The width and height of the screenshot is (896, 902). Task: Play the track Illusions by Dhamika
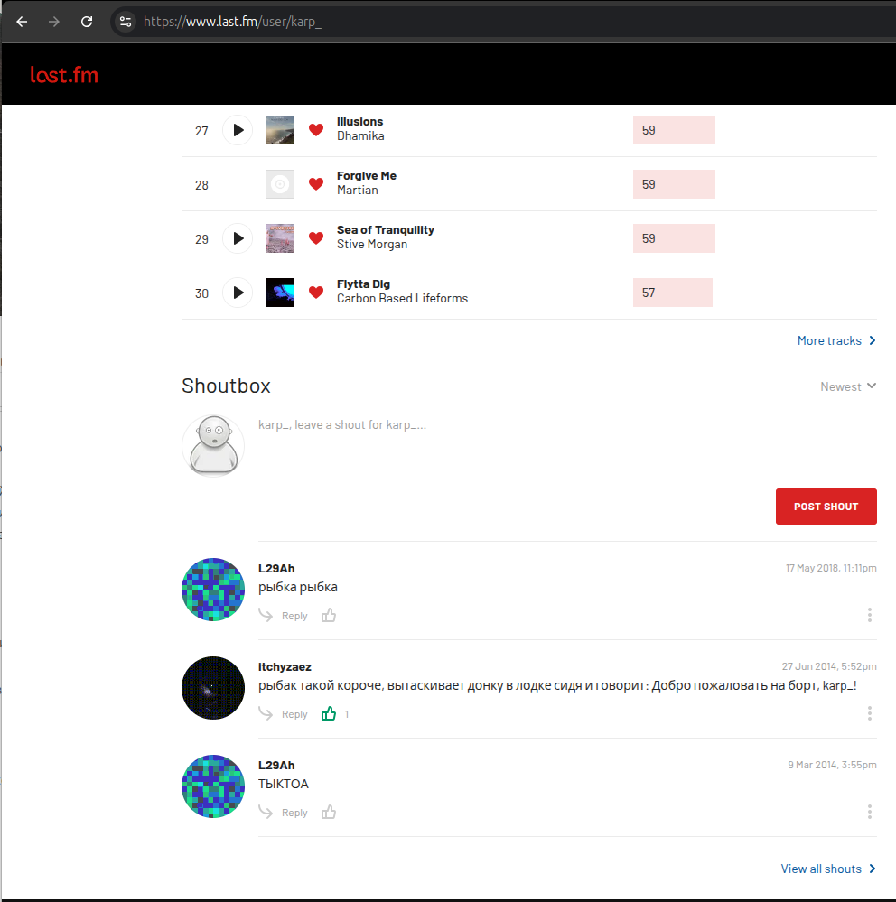click(x=238, y=130)
